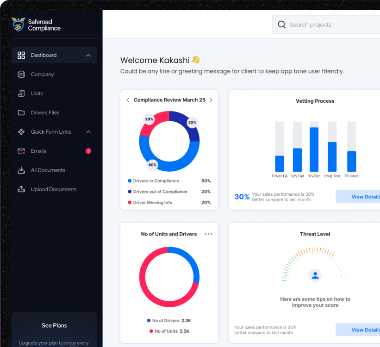The width and height of the screenshot is (380, 347).
Task: Click the Saferoad Compliance shield logo
Action: click(18, 25)
